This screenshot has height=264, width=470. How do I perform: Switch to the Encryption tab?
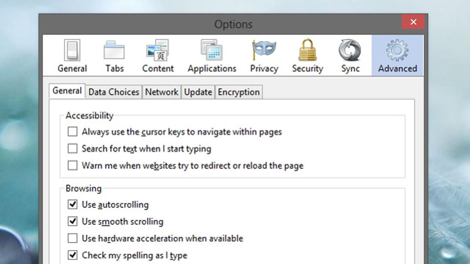tap(239, 92)
